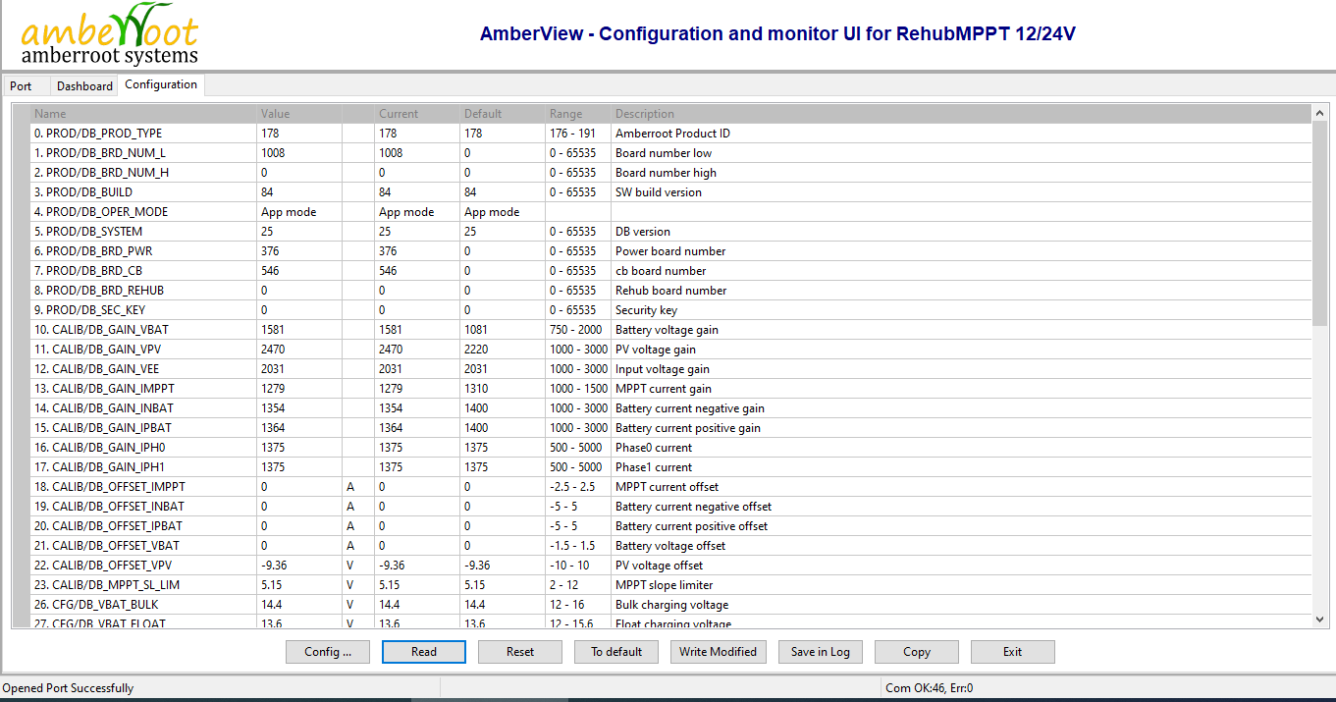Image resolution: width=1336 pixels, height=702 pixels.
Task: Click status Opened Port Successfully
Action: [68, 688]
